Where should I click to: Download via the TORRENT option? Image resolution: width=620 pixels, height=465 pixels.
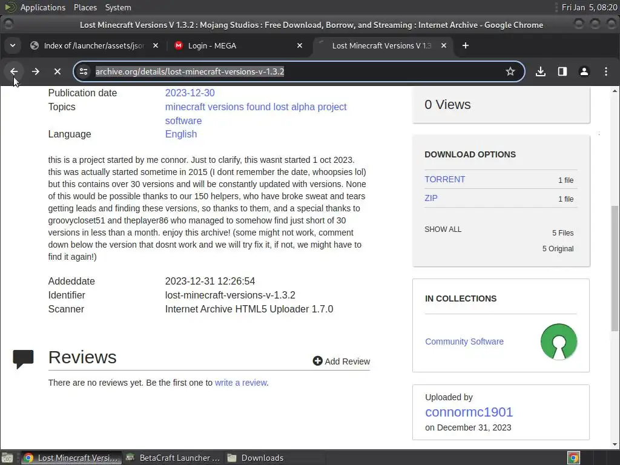[x=445, y=179]
